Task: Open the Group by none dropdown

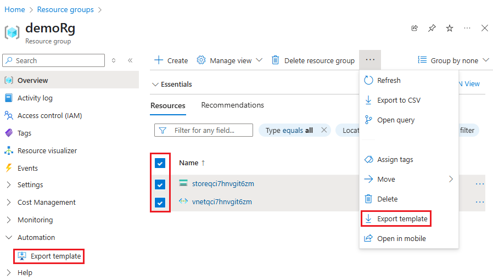Action: tap(453, 60)
